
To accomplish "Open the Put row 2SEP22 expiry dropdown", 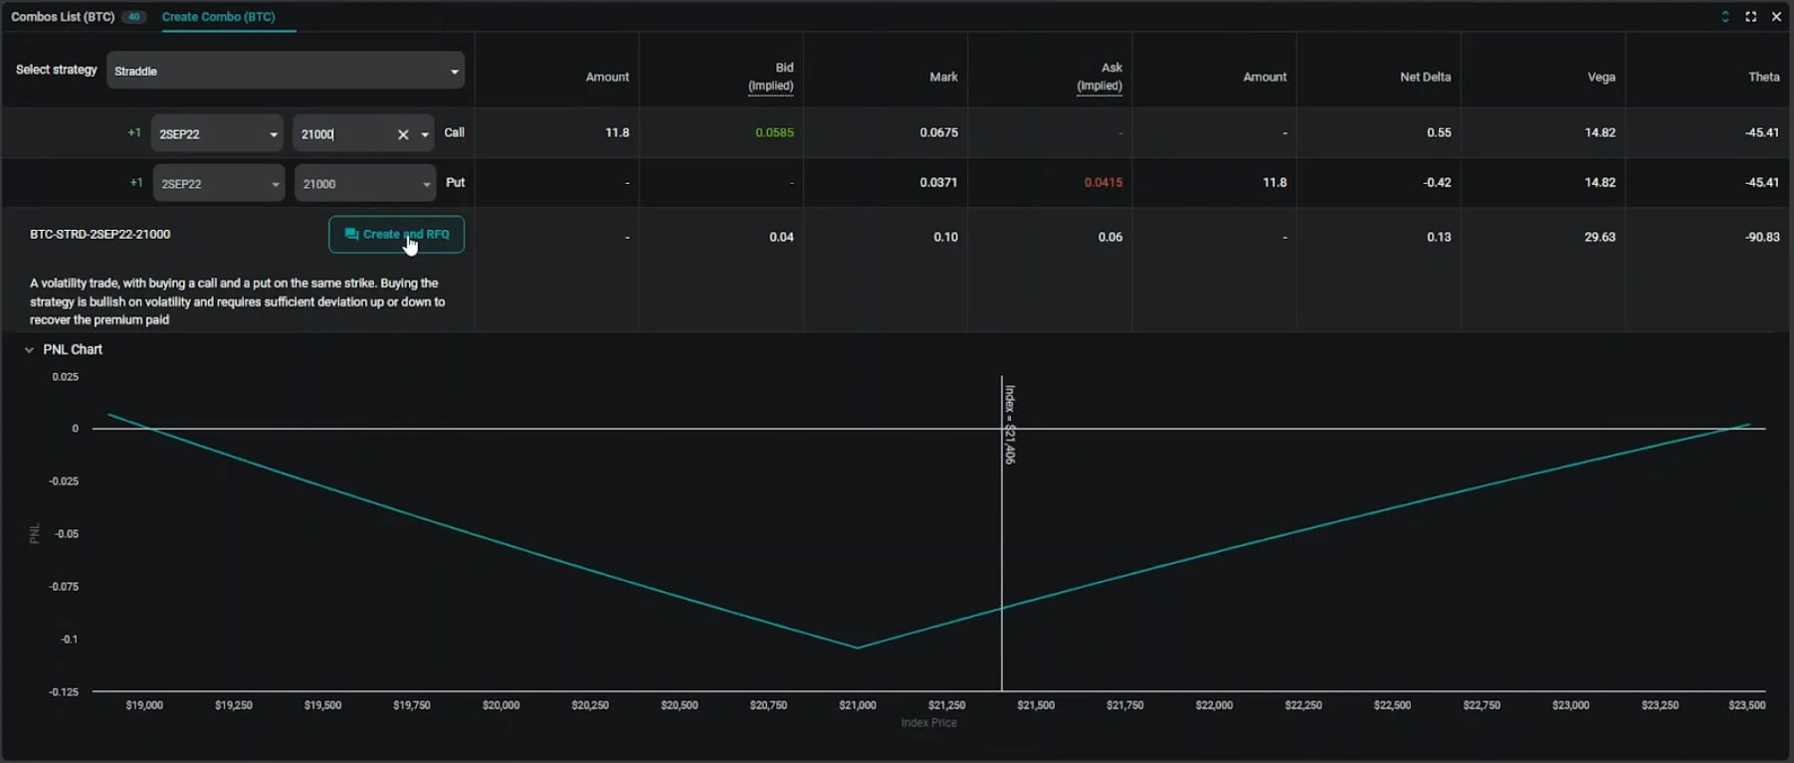I will pyautogui.click(x=219, y=183).
